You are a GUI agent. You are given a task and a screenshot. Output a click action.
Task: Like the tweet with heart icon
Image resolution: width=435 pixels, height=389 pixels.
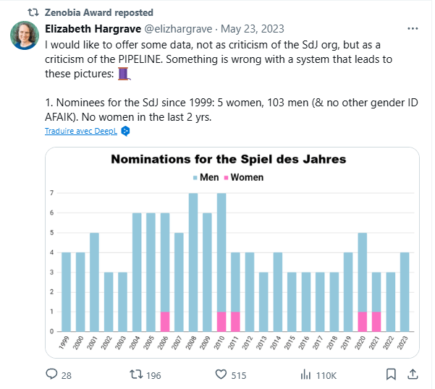221,375
